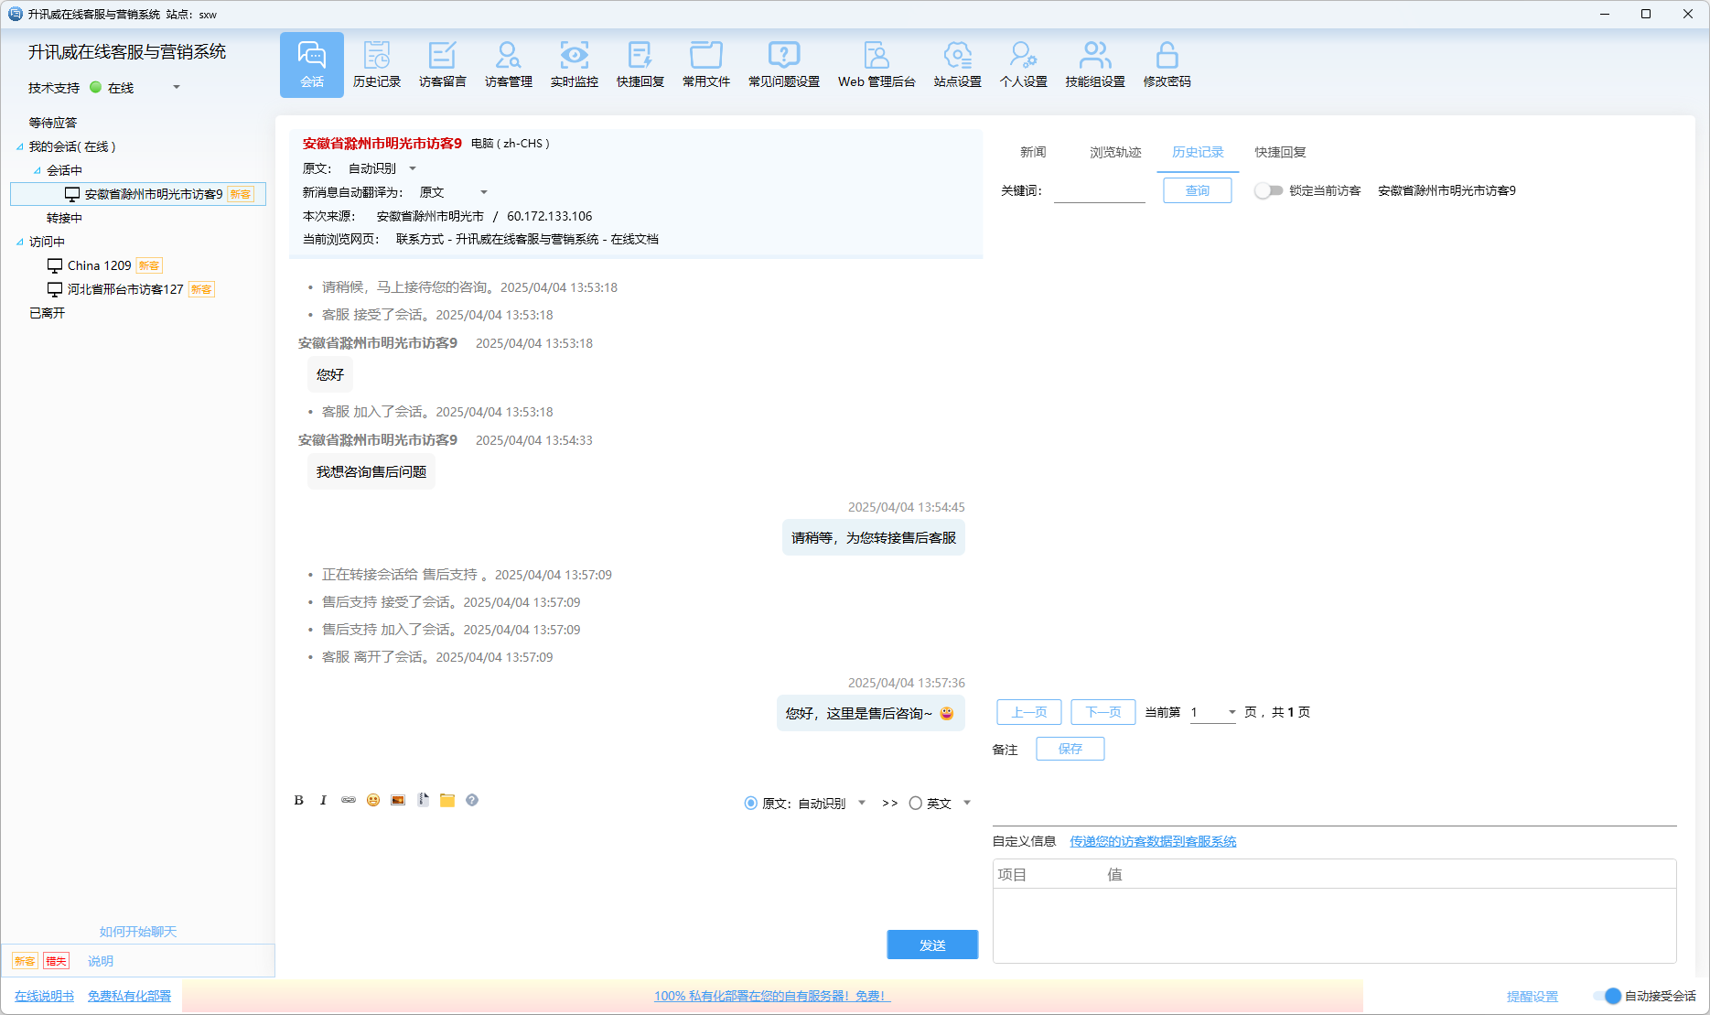The width and height of the screenshot is (1710, 1015).
Task: Open the 100% 私有化部署 banner link
Action: coord(772,996)
